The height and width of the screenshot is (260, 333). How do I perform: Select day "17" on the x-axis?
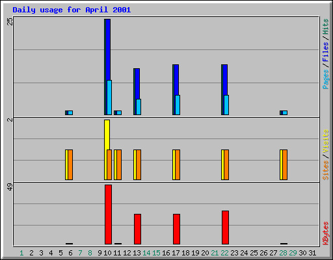point(176,253)
